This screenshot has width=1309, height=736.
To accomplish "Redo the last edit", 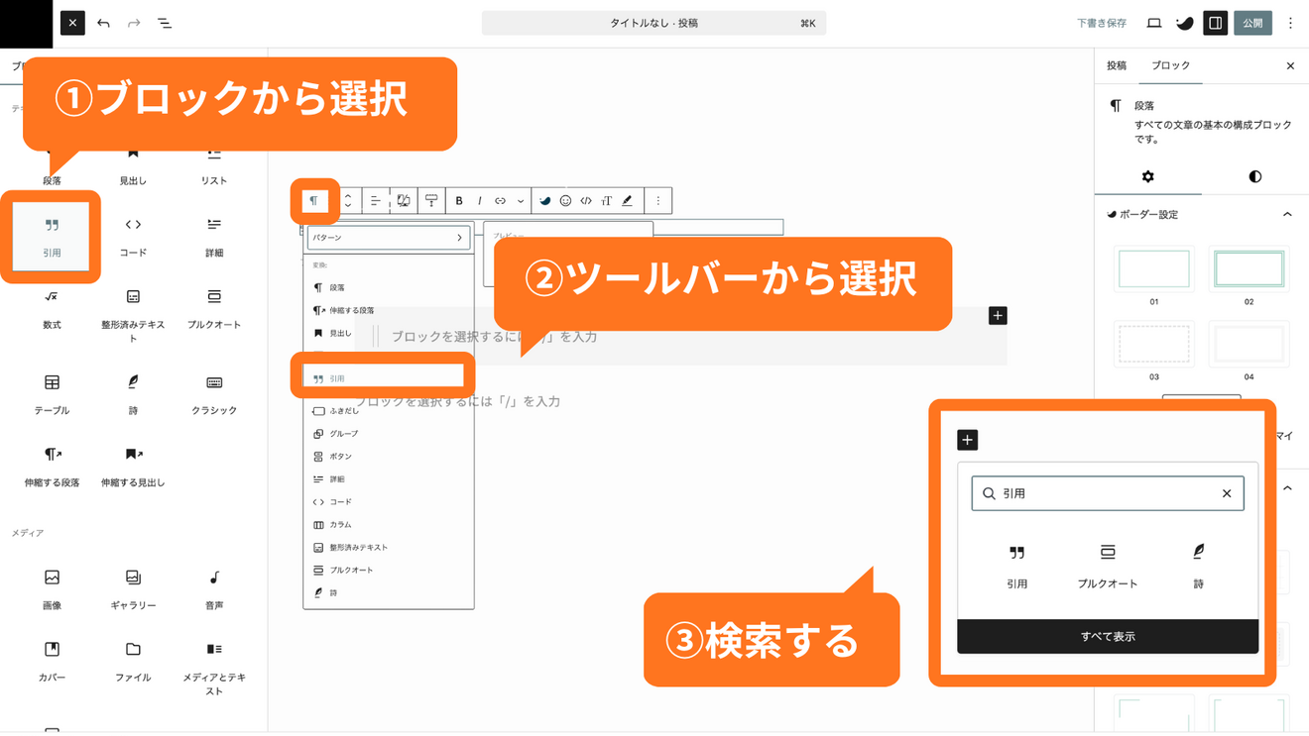I will pos(134,23).
